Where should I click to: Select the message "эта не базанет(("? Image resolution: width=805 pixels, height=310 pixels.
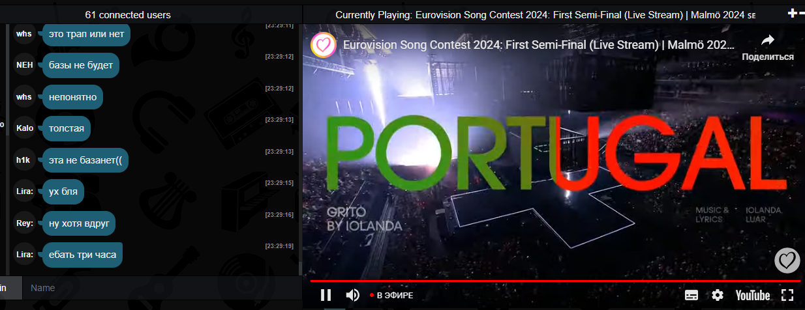pyautogui.click(x=85, y=160)
